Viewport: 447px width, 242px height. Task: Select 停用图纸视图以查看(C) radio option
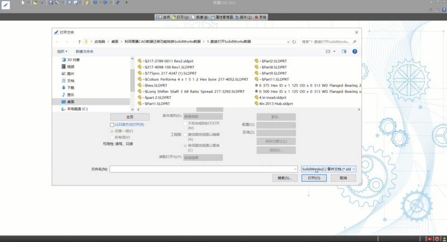pyautogui.click(x=186, y=146)
